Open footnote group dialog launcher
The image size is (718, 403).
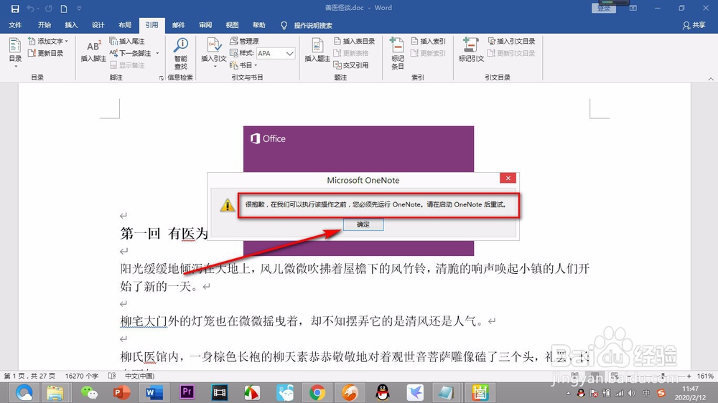tap(161, 78)
